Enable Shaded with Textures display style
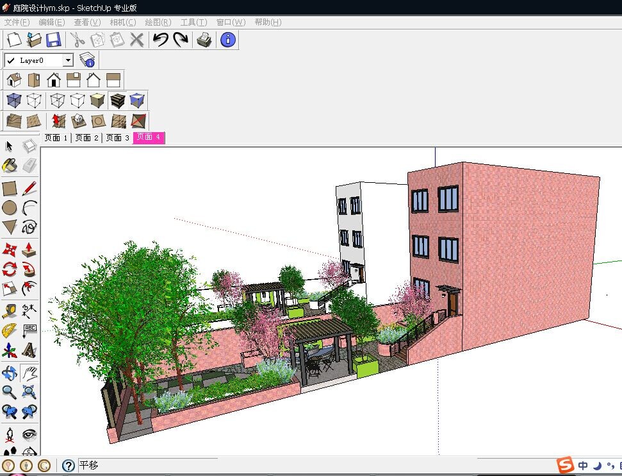The width and height of the screenshot is (622, 476). (117, 100)
